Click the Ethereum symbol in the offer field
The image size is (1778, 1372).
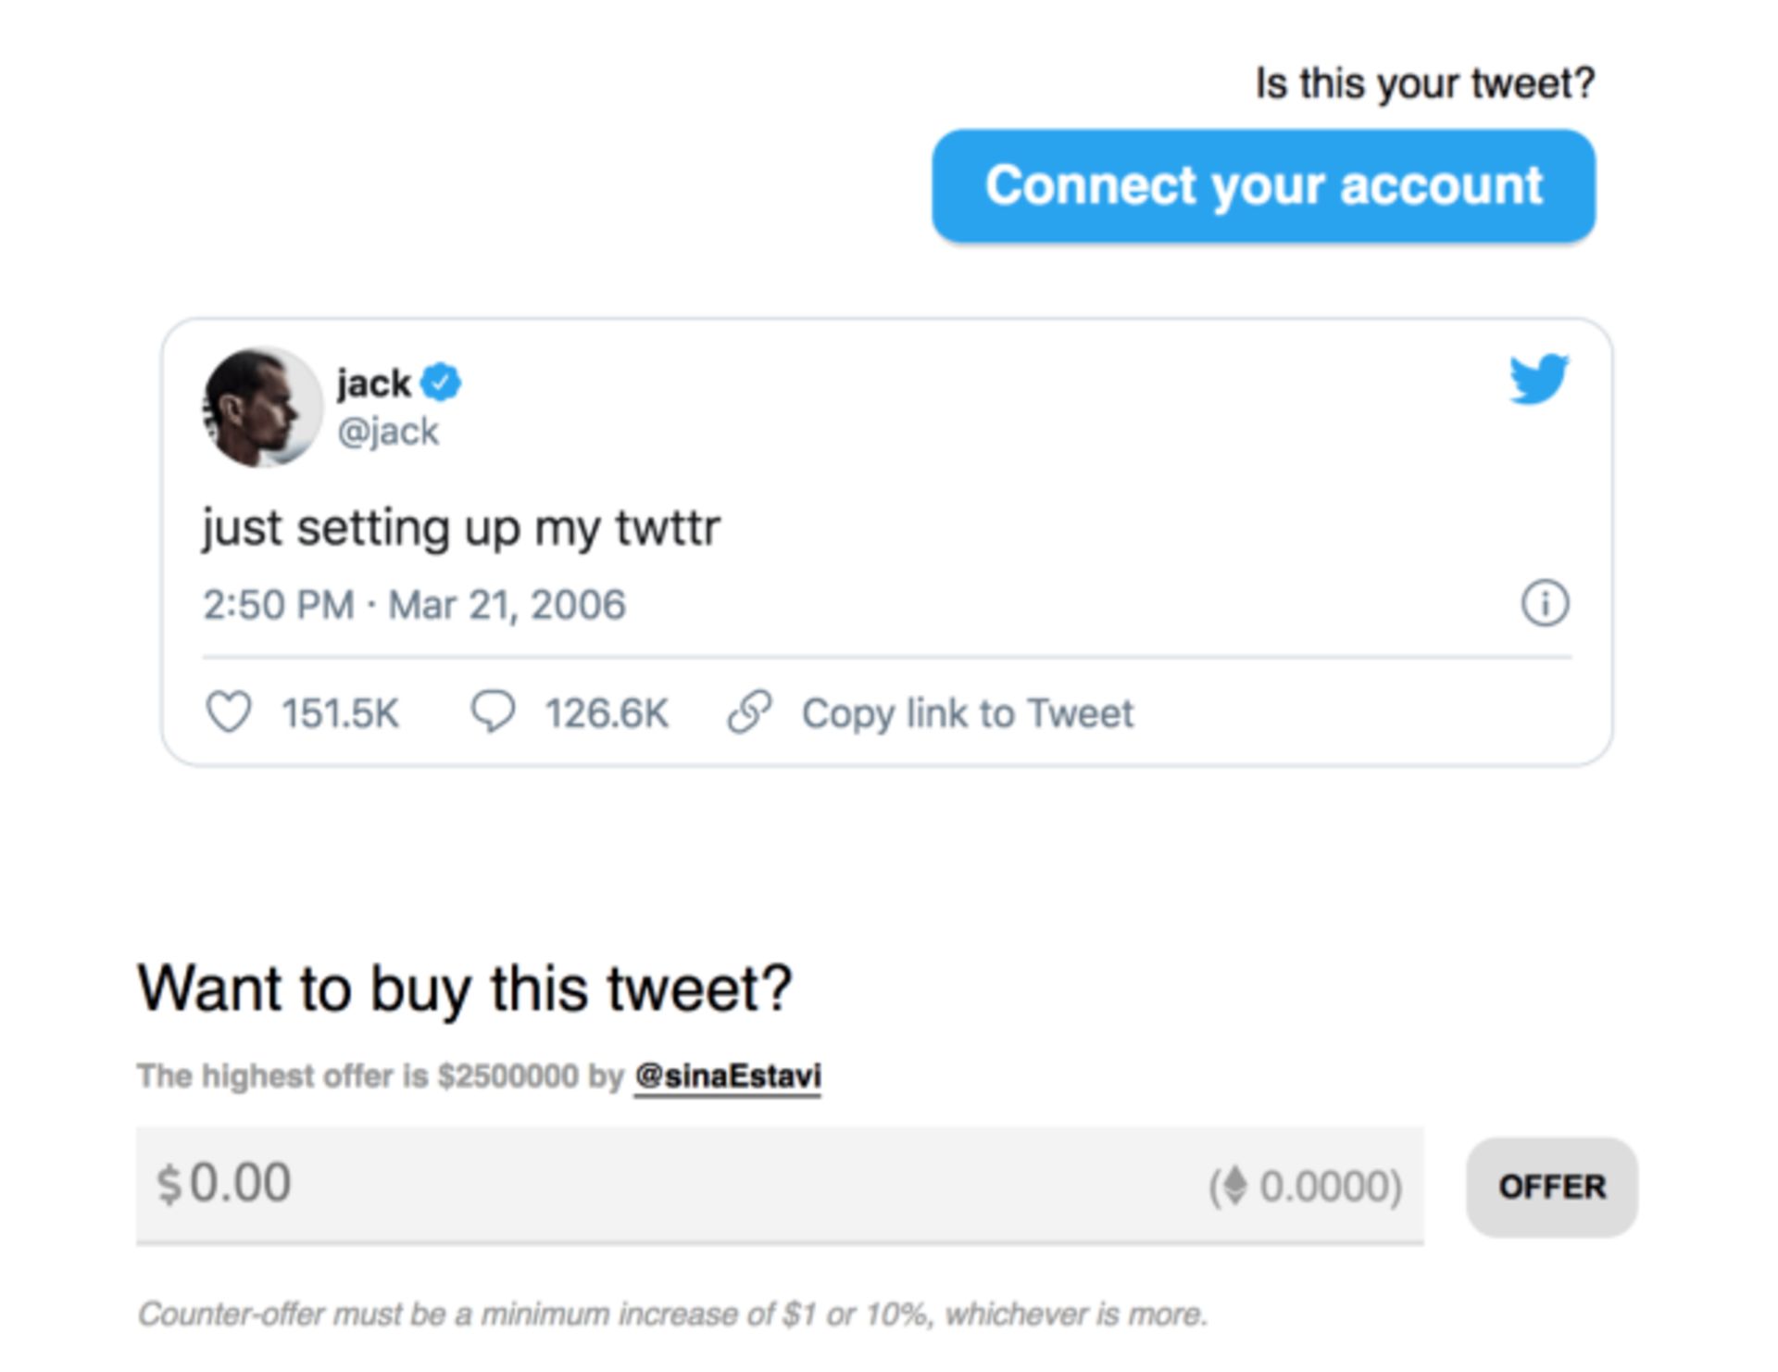tap(1234, 1186)
